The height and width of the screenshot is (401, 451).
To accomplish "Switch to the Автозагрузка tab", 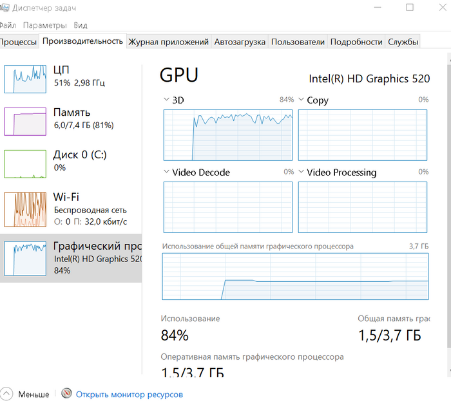I will 240,42.
